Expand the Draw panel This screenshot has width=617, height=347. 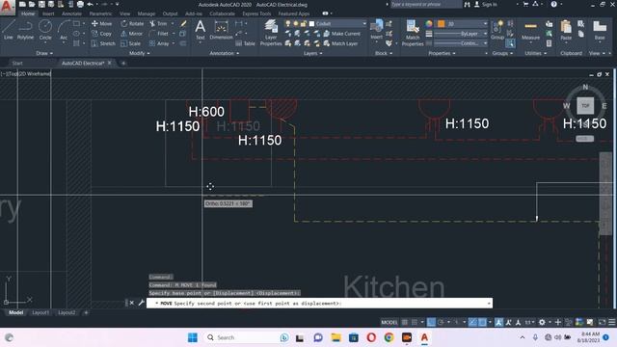(44, 53)
